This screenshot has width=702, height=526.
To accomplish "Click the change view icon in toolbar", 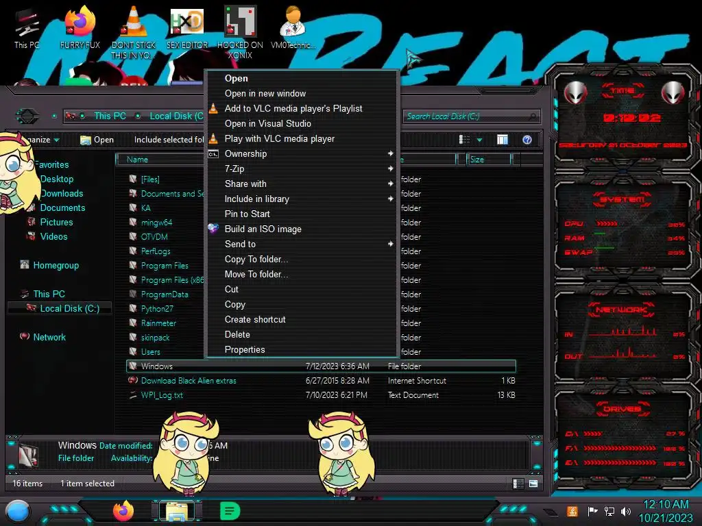I will [465, 140].
